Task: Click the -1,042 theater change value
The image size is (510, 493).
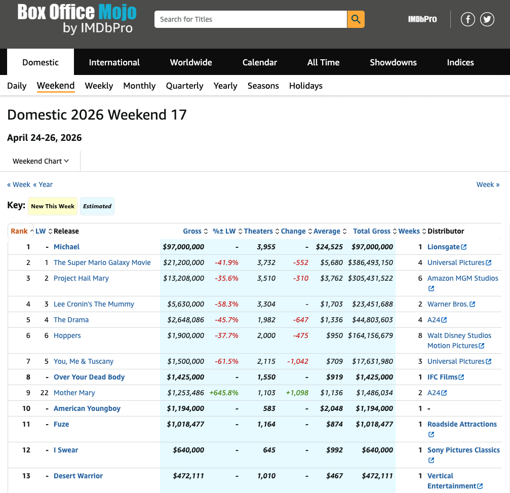Action: [x=298, y=361]
